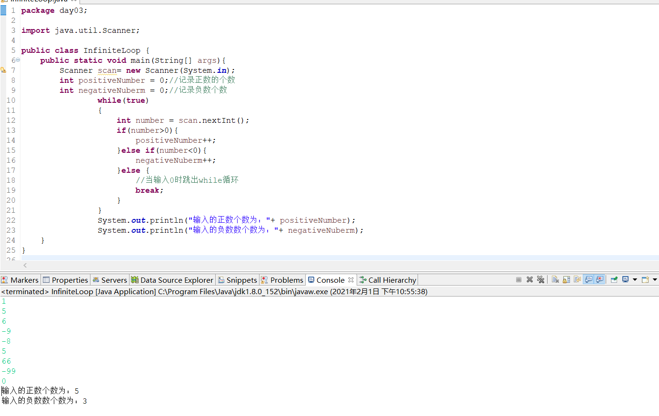Collapse the main method fold marker

18,60
